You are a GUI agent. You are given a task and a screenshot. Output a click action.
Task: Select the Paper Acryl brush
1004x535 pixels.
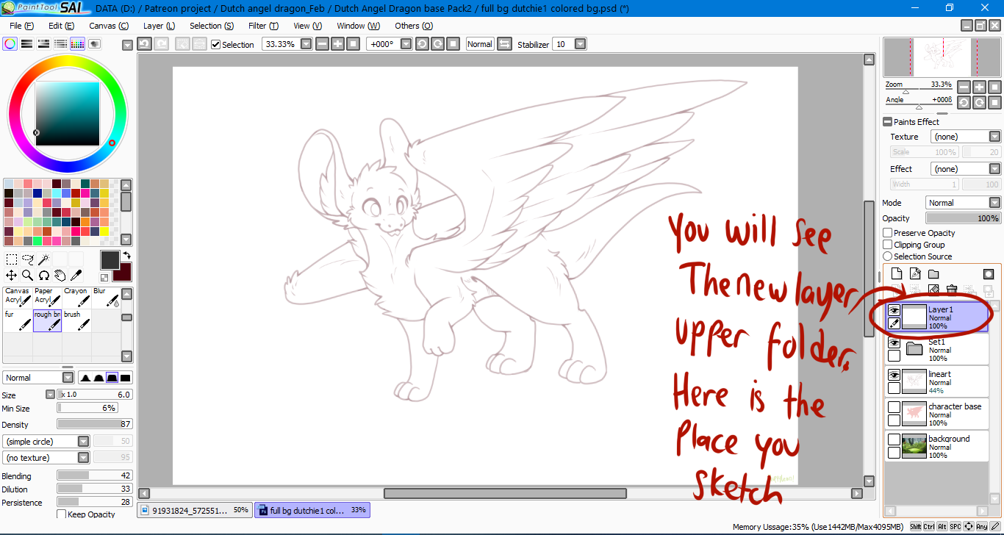pos(47,297)
